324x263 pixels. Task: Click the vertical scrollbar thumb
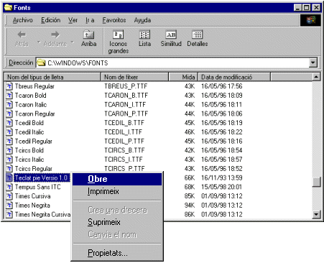(x=316, y=182)
